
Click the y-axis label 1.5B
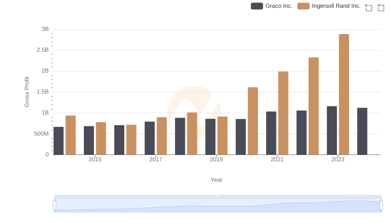pos(42,92)
